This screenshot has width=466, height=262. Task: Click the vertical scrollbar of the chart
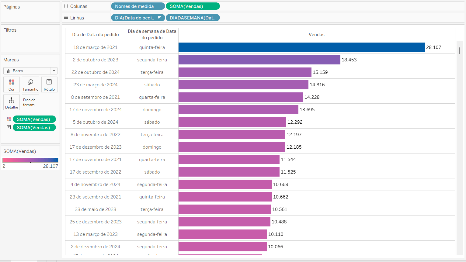pos(459,51)
